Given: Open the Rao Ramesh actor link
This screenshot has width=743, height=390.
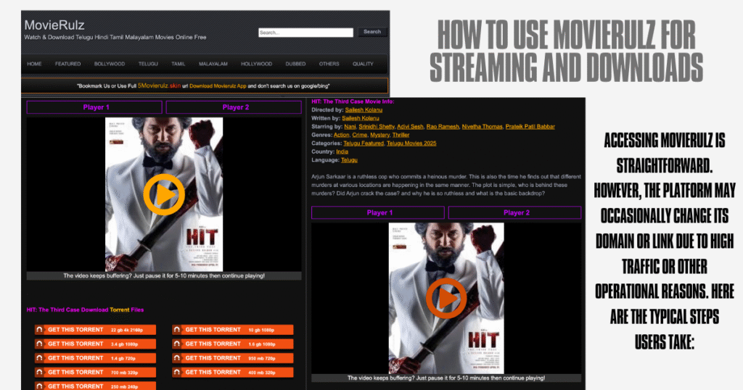Looking at the screenshot, I should tap(443, 127).
